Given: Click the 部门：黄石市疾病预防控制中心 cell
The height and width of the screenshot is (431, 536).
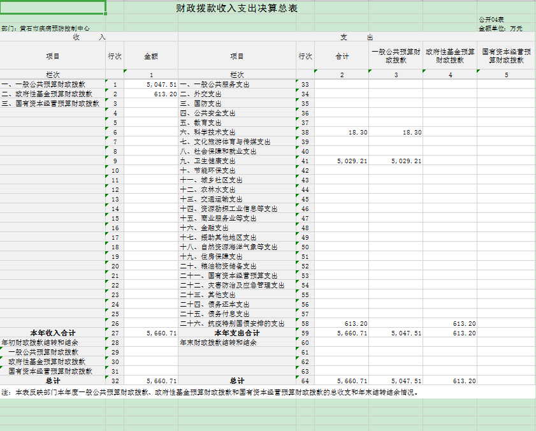Looking at the screenshot, I should 46,29.
